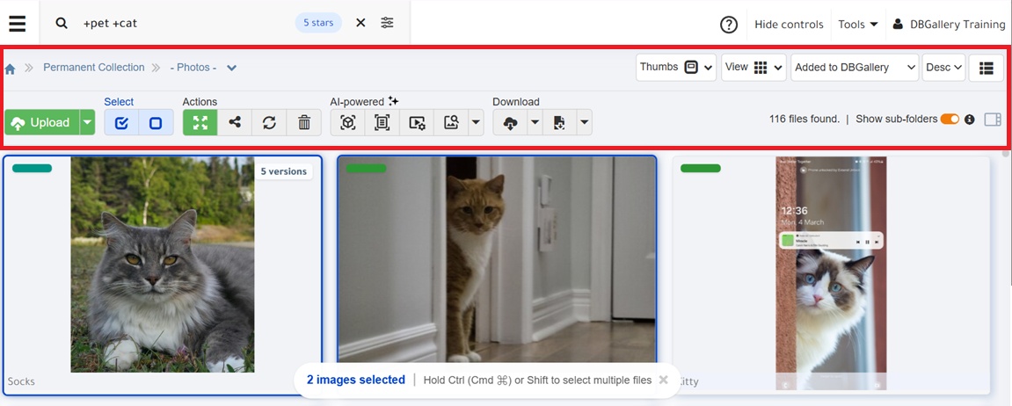
Task: Click the AI object recognition icon
Action: pos(347,123)
